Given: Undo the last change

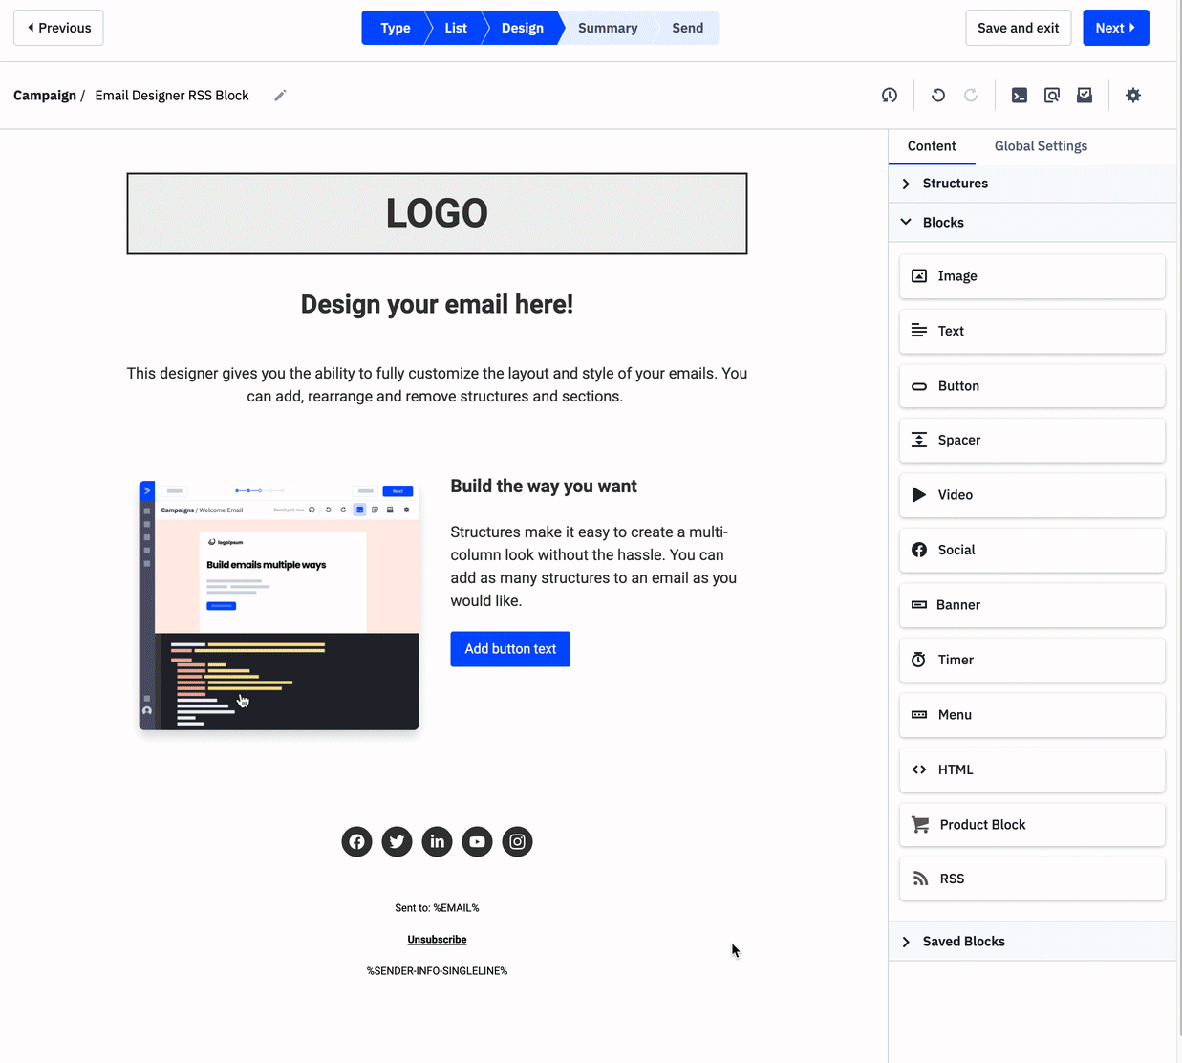Looking at the screenshot, I should (x=937, y=95).
